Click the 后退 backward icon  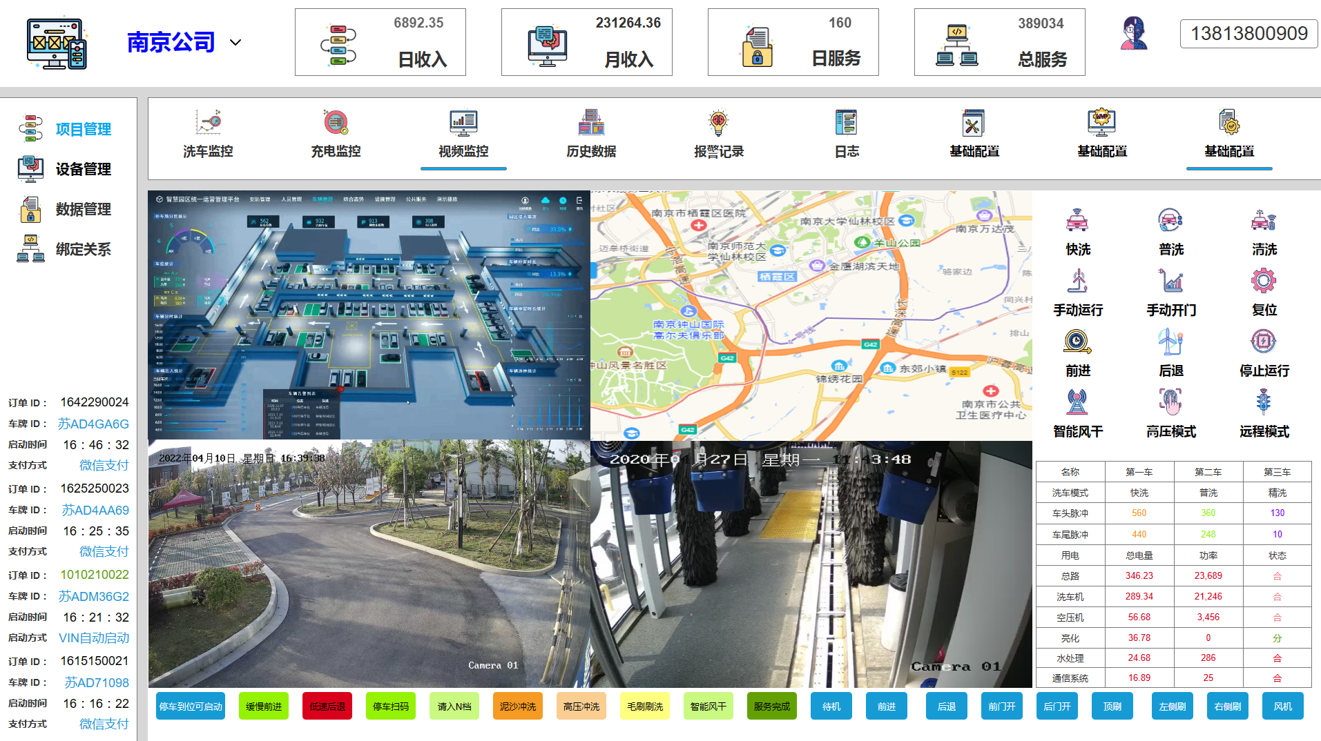(1170, 342)
